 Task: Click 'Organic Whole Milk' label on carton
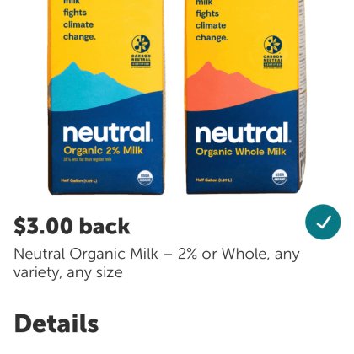pyautogui.click(x=241, y=152)
